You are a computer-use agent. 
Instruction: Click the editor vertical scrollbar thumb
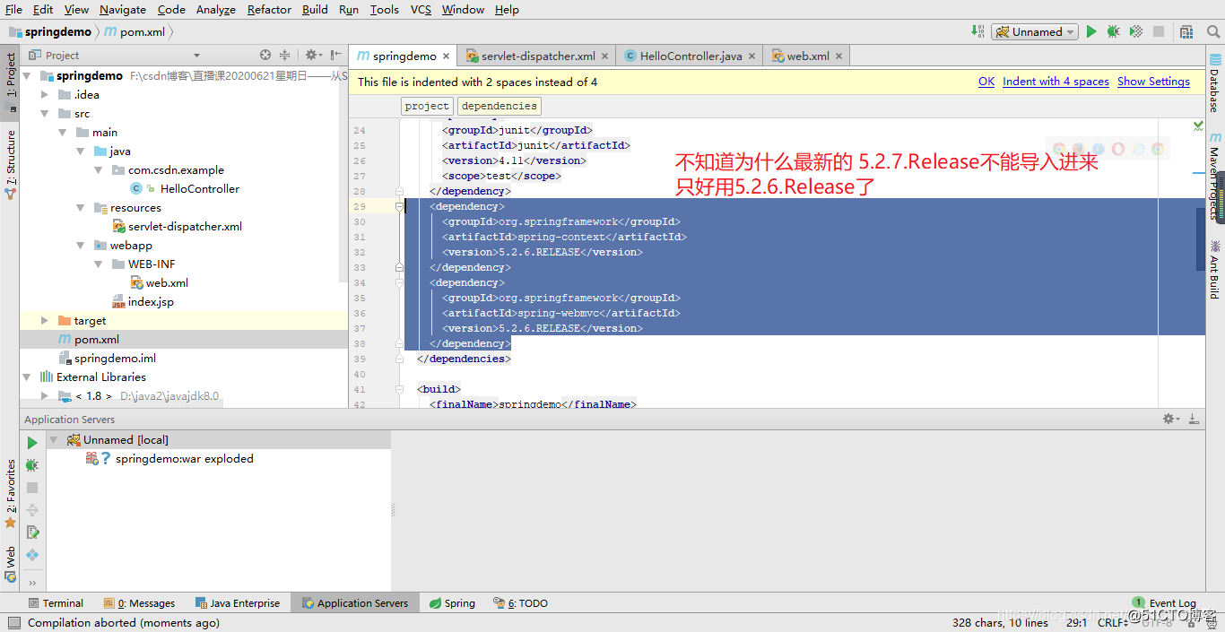point(1201,238)
